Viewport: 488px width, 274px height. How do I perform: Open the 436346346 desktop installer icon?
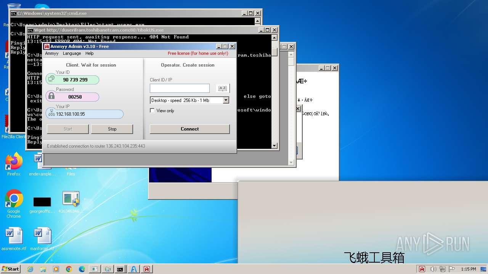click(x=71, y=202)
